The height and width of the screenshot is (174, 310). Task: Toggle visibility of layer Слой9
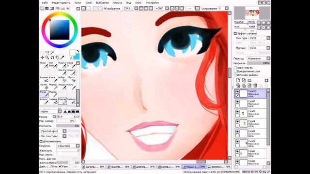(x=237, y=131)
